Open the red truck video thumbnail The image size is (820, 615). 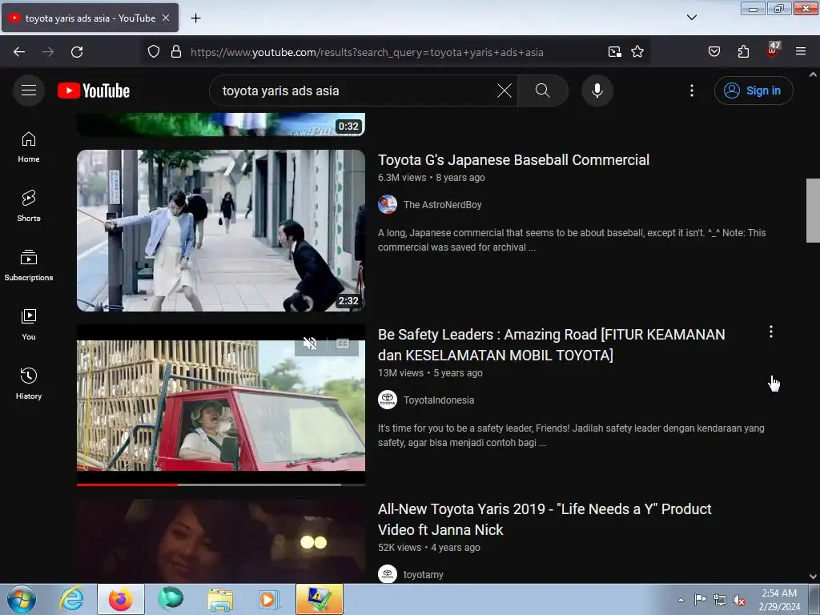pos(221,406)
